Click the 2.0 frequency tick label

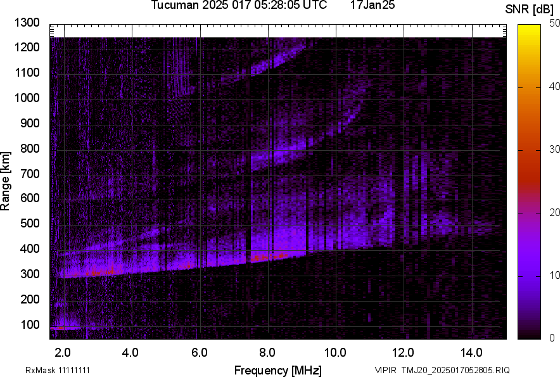pyautogui.click(x=63, y=353)
